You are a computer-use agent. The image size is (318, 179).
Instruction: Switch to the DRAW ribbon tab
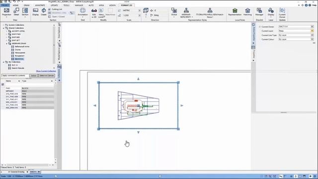coord(26,5)
